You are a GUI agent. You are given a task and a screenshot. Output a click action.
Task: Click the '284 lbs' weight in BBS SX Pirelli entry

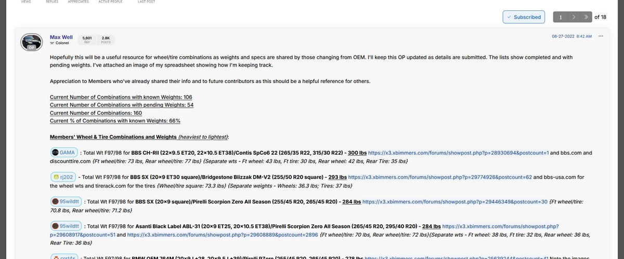point(352,202)
